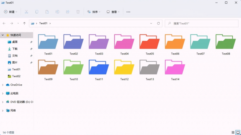Click the Share icon in toolbar
Screen dimensions: 241x135
pos(68,12)
